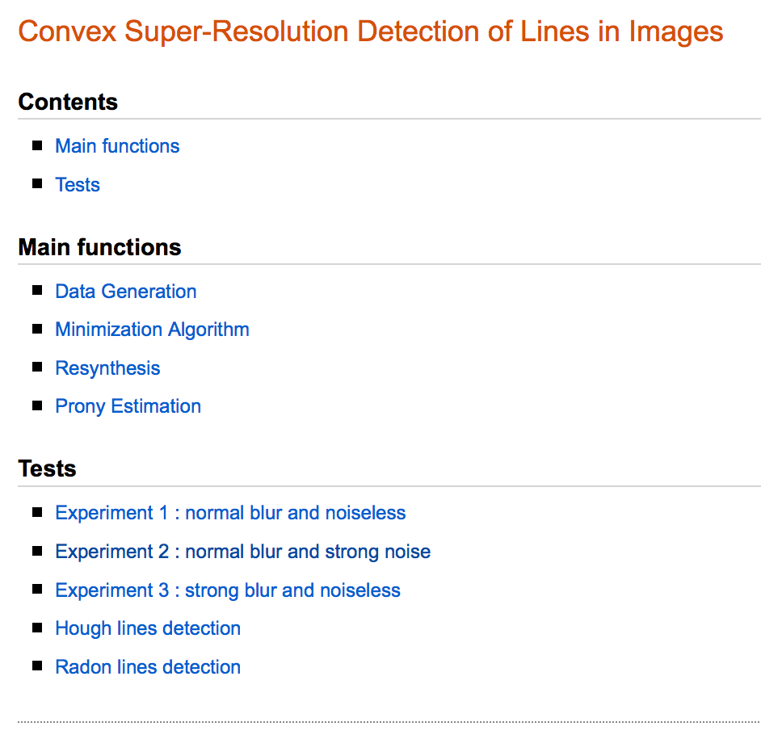
Task: Open the Radon lines detection link
Action: [x=148, y=667]
